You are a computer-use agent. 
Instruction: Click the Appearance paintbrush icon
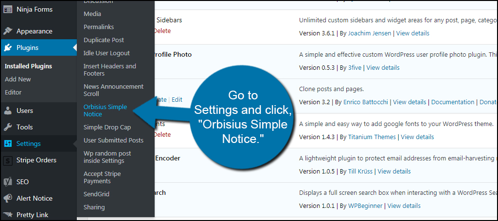pos(8,31)
